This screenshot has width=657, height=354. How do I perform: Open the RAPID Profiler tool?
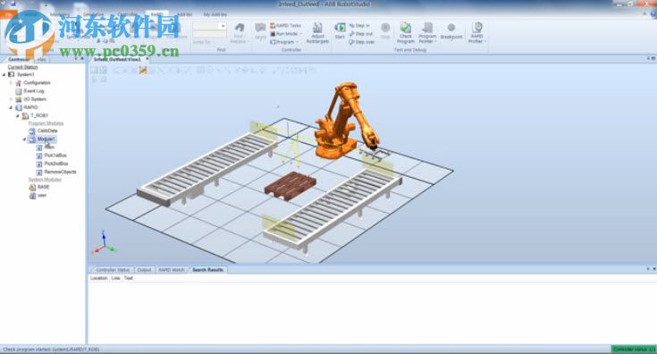point(476,33)
